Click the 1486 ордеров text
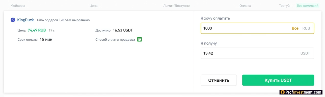 pos(47,20)
